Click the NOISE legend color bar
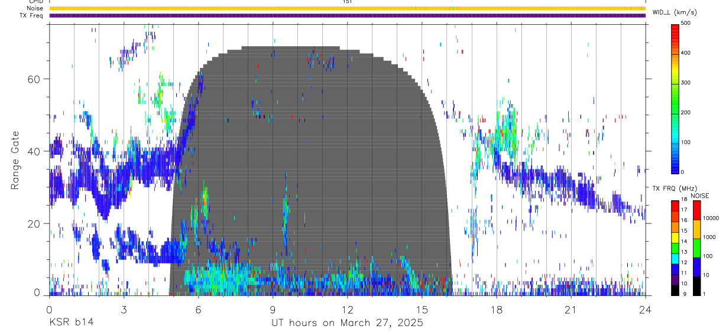Viewport: 726px width, 335px height. [696, 248]
